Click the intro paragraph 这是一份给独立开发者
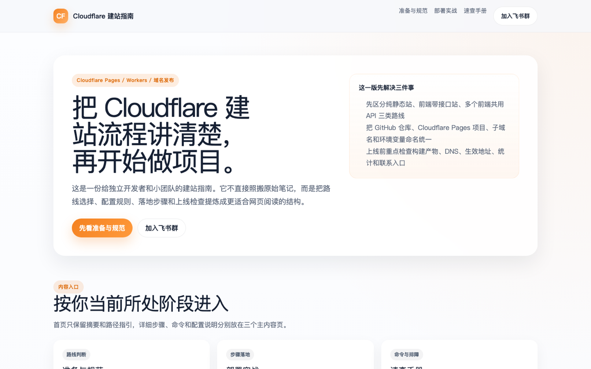This screenshot has height=369, width=591. click(x=201, y=195)
